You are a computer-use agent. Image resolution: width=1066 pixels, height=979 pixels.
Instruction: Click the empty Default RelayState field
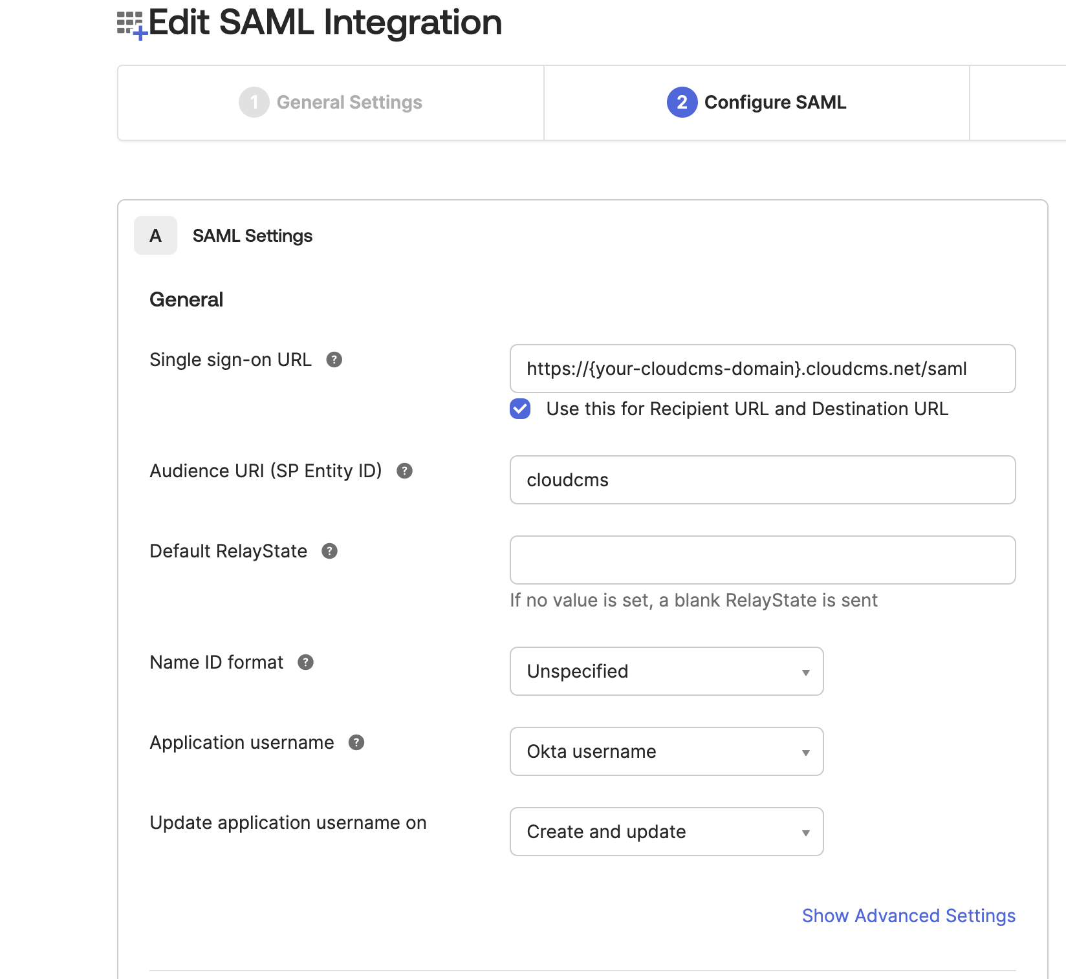click(763, 560)
